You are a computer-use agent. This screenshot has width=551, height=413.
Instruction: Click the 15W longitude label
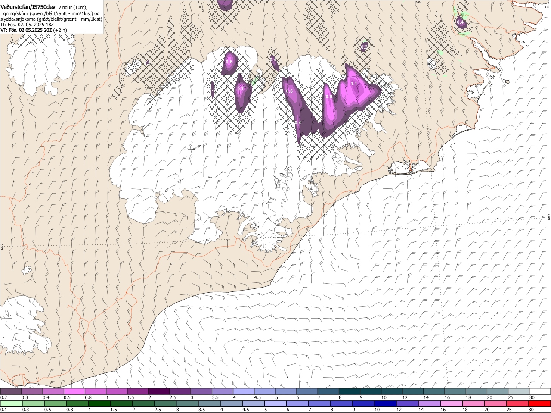tap(417, 2)
